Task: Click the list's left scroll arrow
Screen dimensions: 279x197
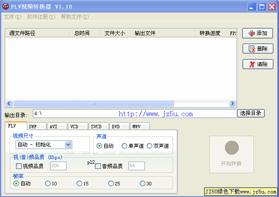Action: point(9,103)
